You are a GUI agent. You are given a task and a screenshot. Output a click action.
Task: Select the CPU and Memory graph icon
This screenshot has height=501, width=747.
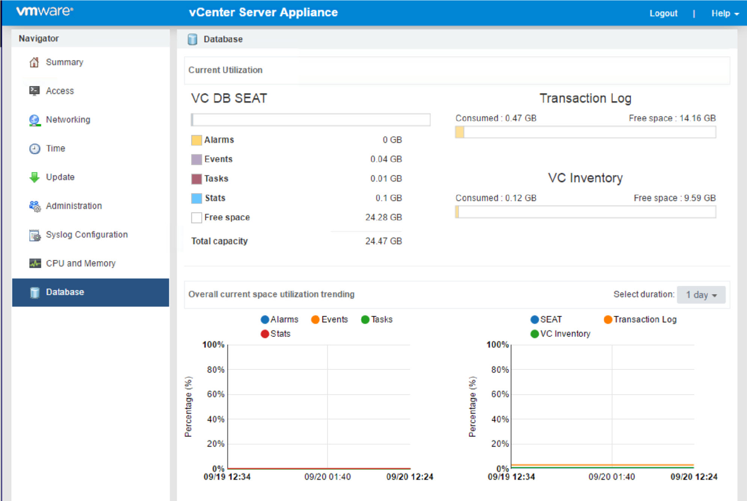[x=35, y=263]
